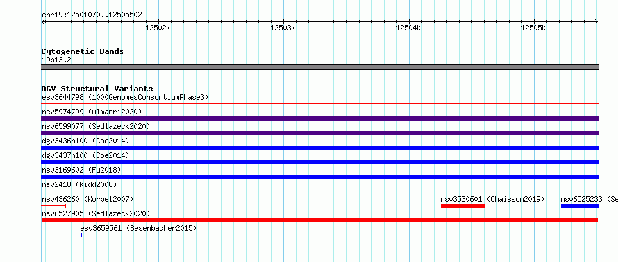Click the blue nsv3169602 variant bar

point(319,177)
